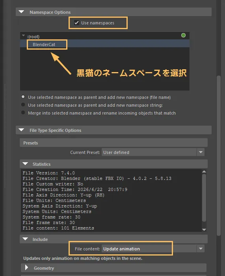
Task: Choose 'Merge into selected namespace' radio option
Action: click(23, 113)
